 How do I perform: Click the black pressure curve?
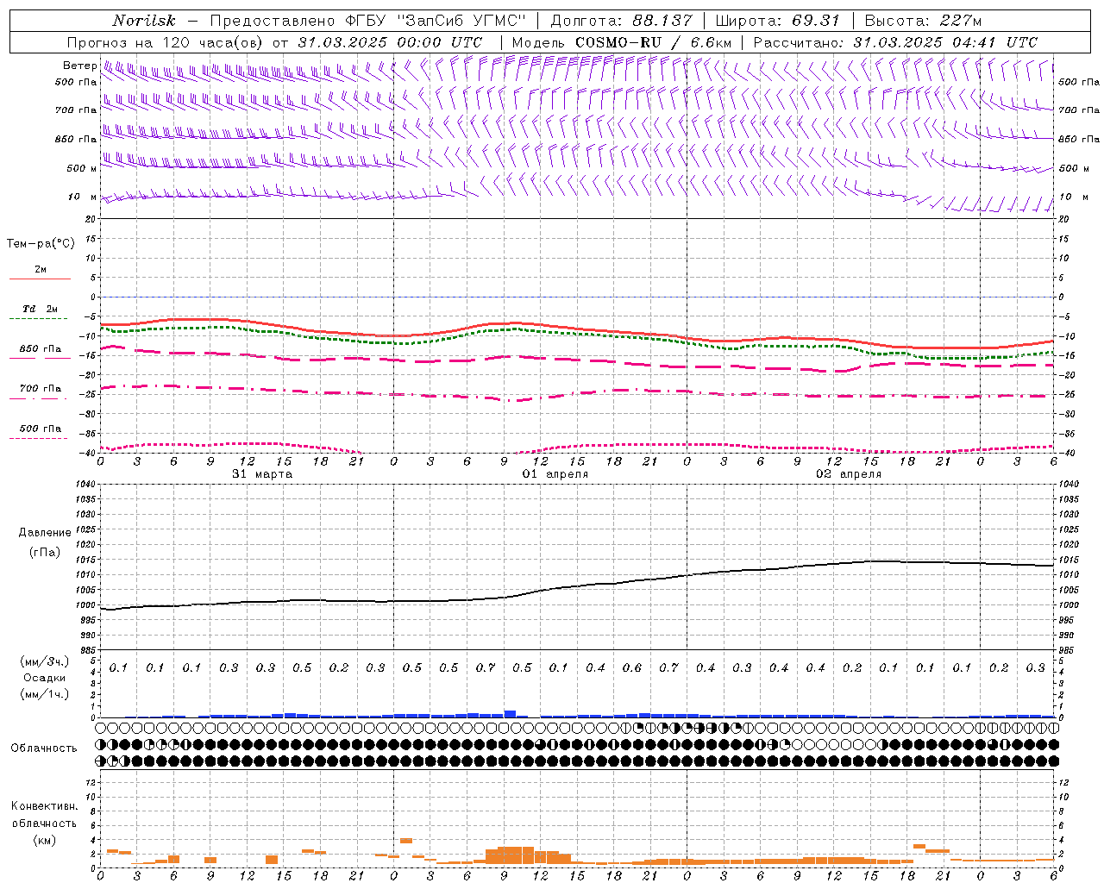(578, 587)
